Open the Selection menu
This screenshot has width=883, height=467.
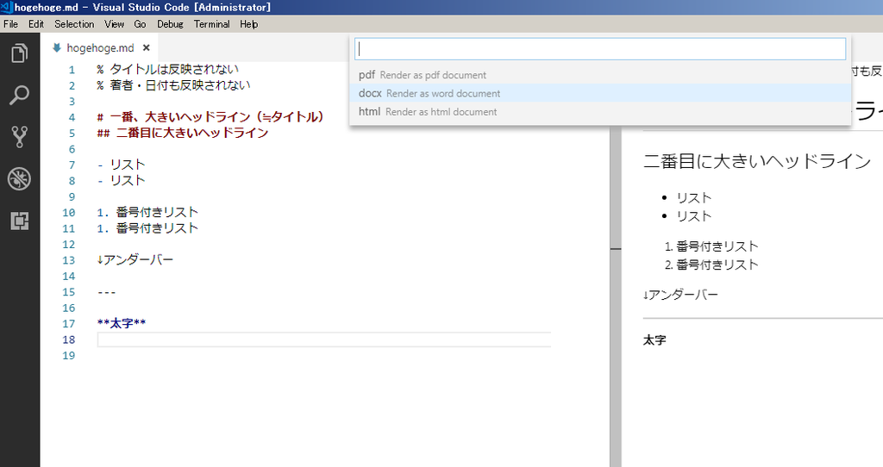tap(74, 24)
